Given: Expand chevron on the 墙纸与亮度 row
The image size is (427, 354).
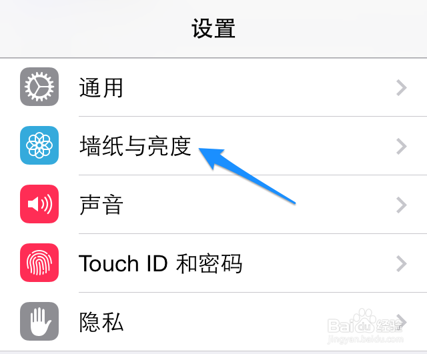Looking at the screenshot, I should pos(402,146).
